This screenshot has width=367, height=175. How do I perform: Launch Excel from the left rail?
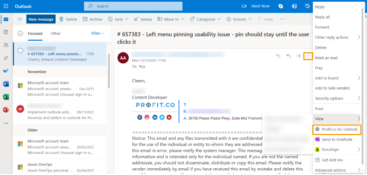pyautogui.click(x=6, y=97)
